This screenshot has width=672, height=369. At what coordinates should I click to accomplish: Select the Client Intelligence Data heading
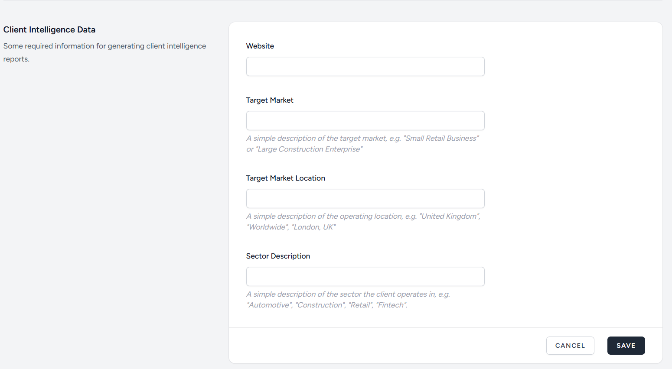[49, 29]
